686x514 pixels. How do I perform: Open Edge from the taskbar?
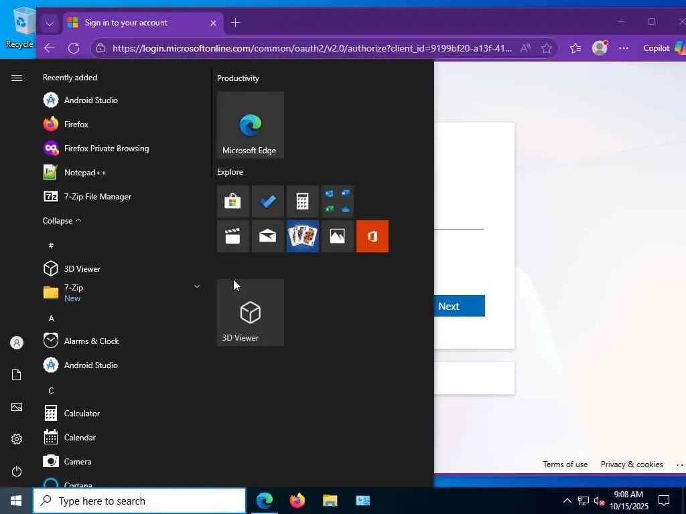[x=264, y=501]
